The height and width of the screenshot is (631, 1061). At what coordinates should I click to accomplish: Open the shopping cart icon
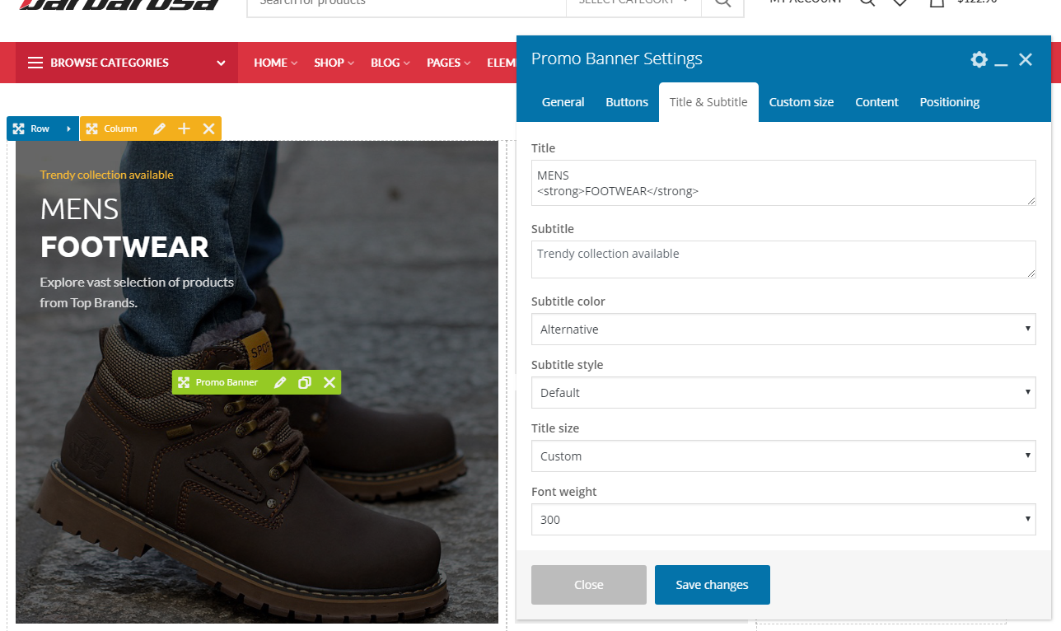tap(937, 3)
